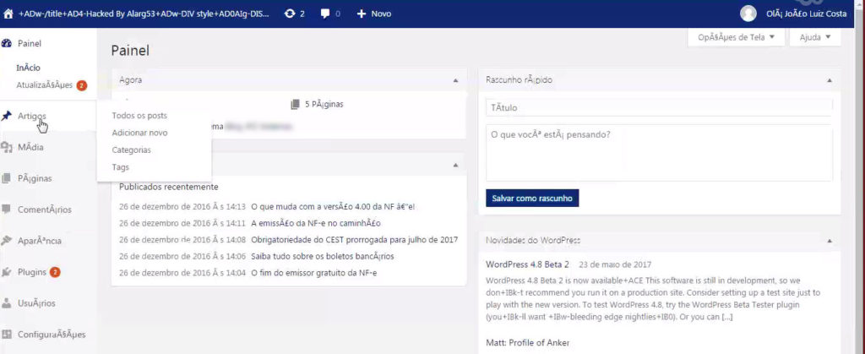Select Todos os posts from Artigos submenu
This screenshot has width=865, height=354.
pyautogui.click(x=139, y=116)
